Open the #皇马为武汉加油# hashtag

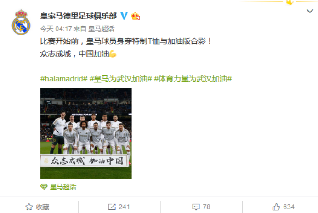click(x=121, y=79)
